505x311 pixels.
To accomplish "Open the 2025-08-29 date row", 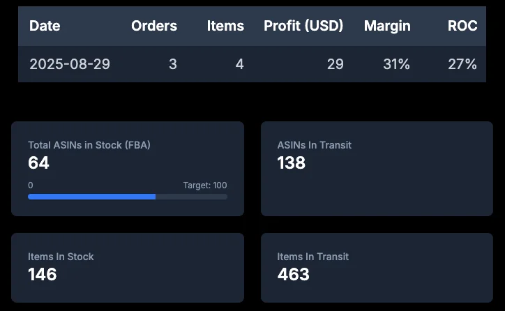I will pyautogui.click(x=252, y=64).
